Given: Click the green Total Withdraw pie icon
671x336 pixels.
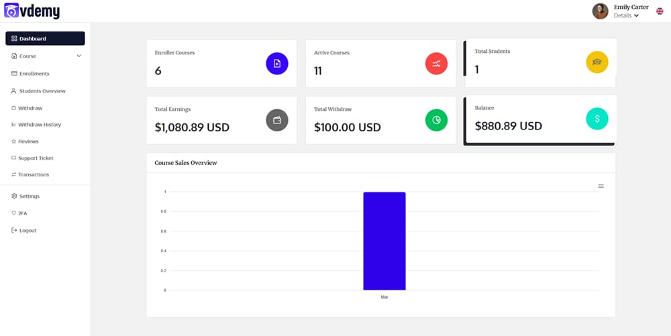Looking at the screenshot, I should point(436,120).
